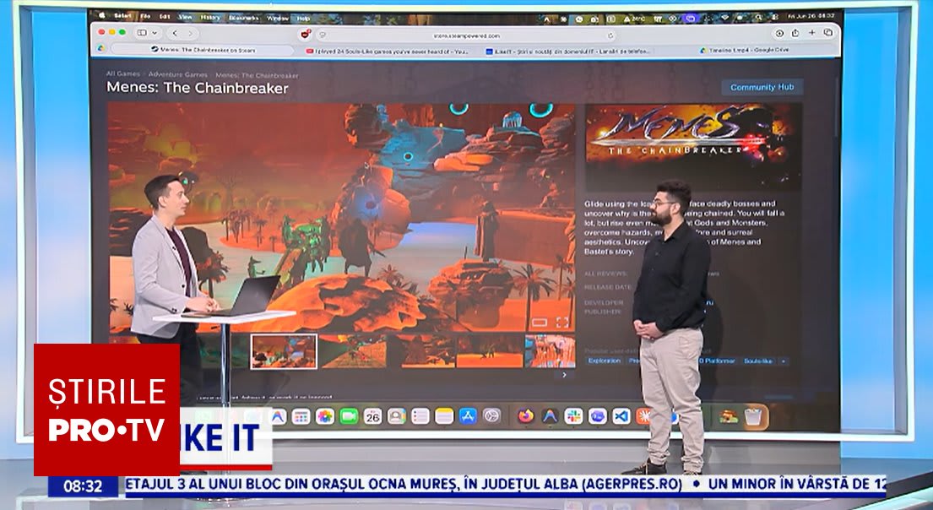Select the second screenshot thumbnail in the strip

(x=354, y=351)
